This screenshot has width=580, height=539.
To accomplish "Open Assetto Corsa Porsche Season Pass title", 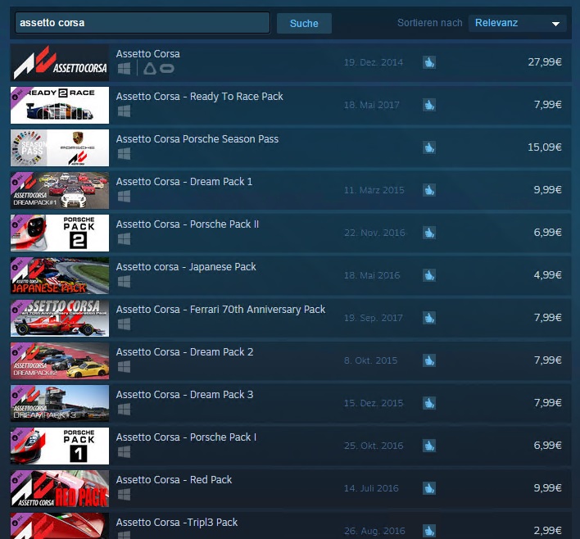I will tap(197, 139).
